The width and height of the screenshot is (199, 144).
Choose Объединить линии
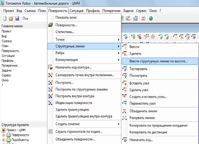[160, 111]
